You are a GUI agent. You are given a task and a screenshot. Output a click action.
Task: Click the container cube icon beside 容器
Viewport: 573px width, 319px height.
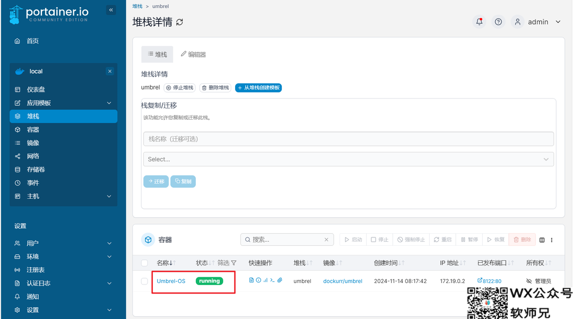[x=148, y=240]
